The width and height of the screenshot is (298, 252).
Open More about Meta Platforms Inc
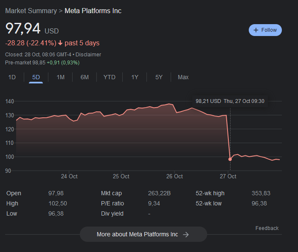pyautogui.click(x=143, y=234)
